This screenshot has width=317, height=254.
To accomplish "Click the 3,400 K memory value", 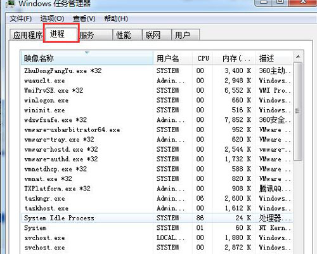I will click(x=238, y=70).
